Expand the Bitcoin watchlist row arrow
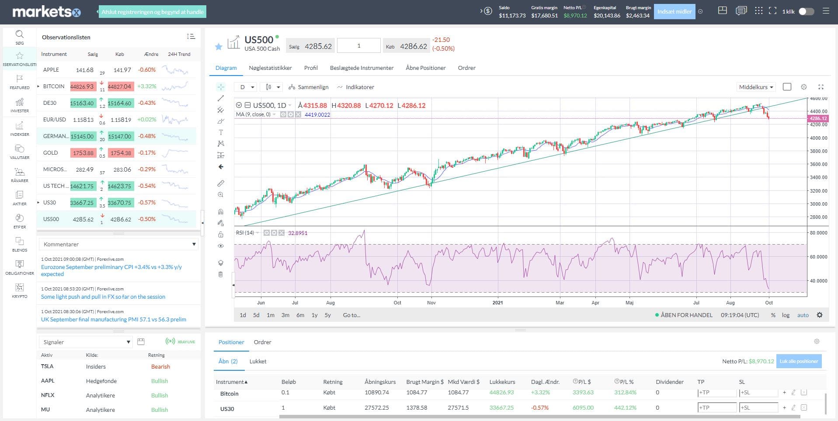838x421 pixels. (x=39, y=86)
